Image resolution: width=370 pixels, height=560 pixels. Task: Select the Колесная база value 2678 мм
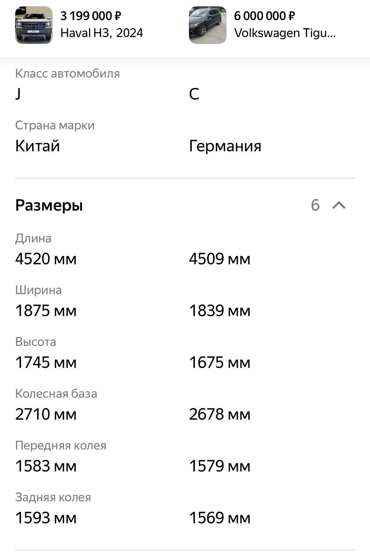click(x=220, y=414)
